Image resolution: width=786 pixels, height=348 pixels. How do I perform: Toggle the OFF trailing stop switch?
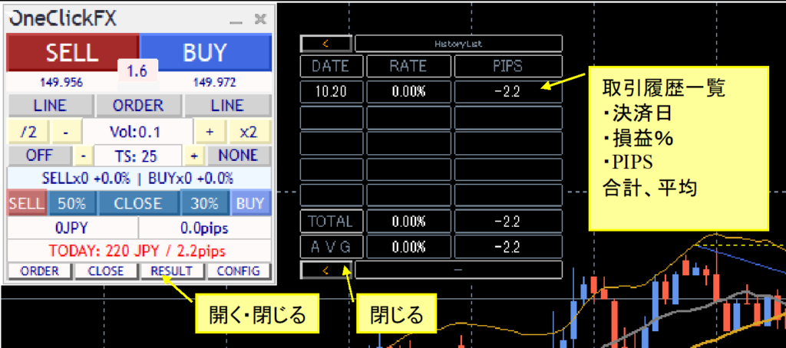coord(38,156)
